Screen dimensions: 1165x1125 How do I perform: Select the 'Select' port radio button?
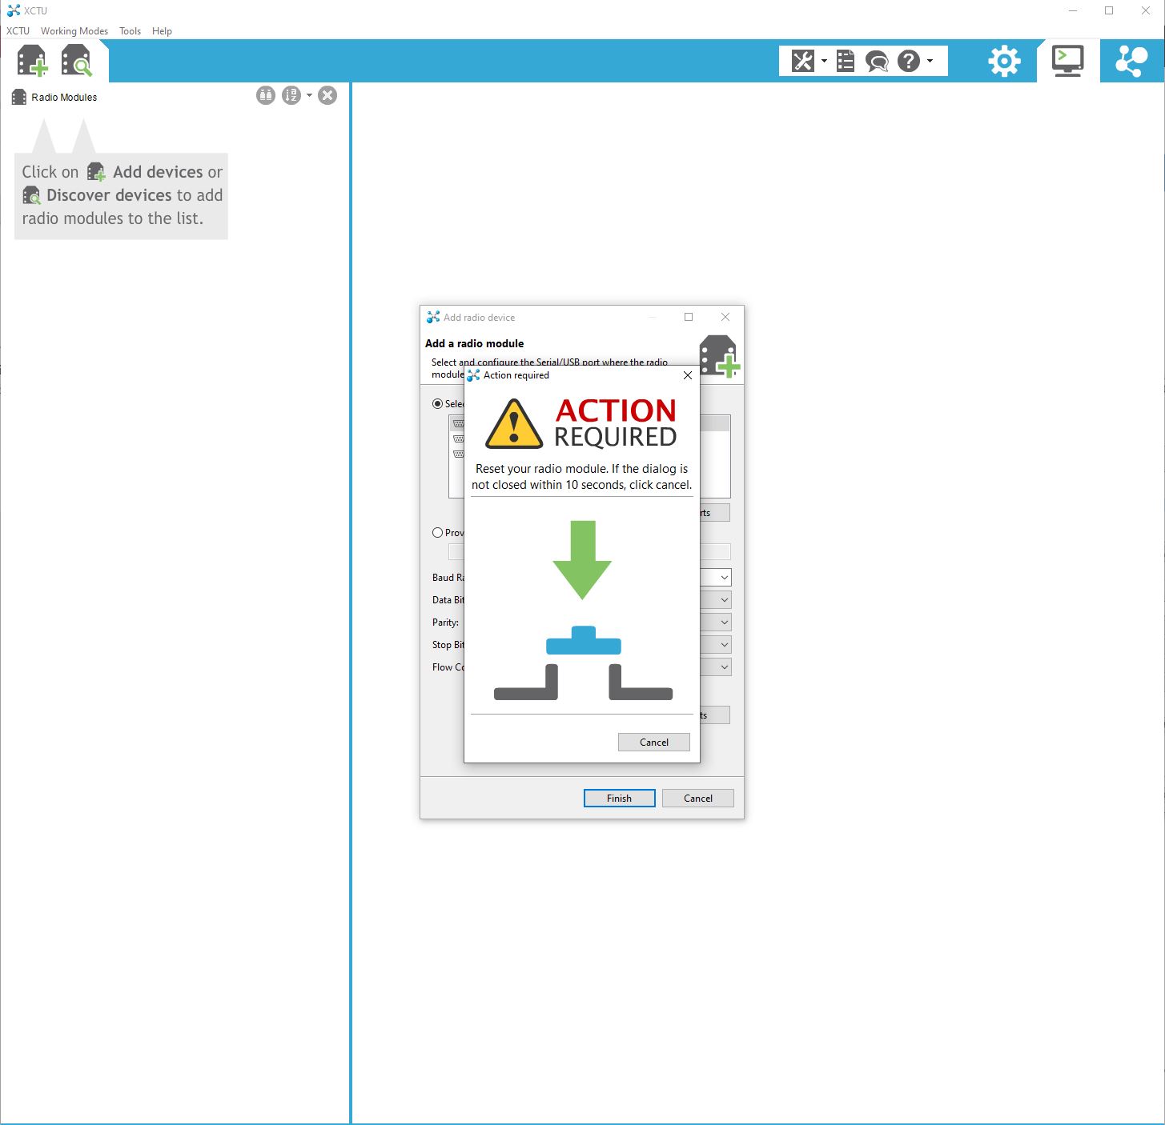coord(437,404)
